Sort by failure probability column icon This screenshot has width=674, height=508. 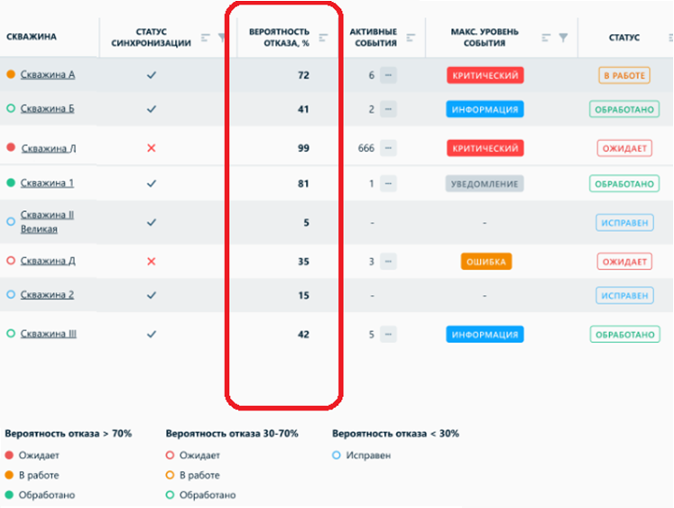tap(324, 38)
